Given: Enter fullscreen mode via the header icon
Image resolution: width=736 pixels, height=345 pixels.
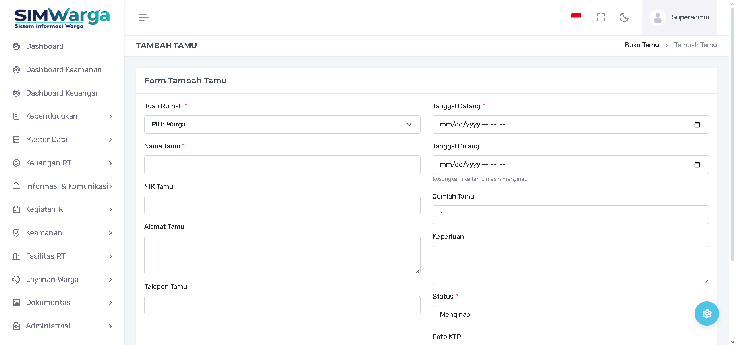Looking at the screenshot, I should [x=601, y=17].
